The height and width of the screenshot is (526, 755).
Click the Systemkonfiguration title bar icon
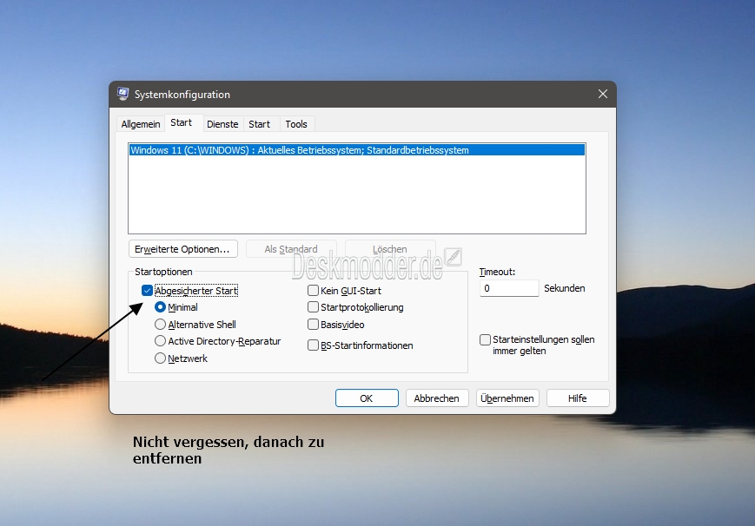pos(123,94)
